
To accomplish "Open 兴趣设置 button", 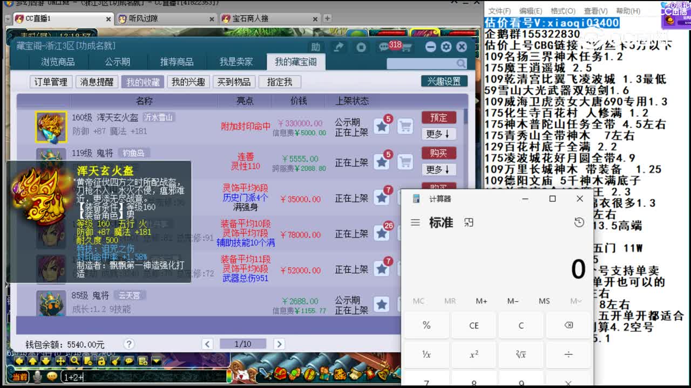I will point(444,81).
